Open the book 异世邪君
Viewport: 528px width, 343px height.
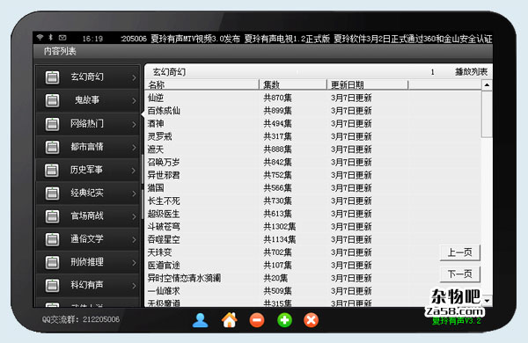pos(164,175)
